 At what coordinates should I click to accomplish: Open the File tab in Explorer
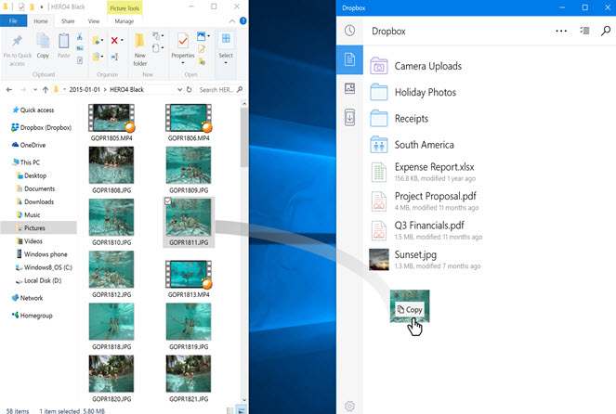click(x=13, y=21)
